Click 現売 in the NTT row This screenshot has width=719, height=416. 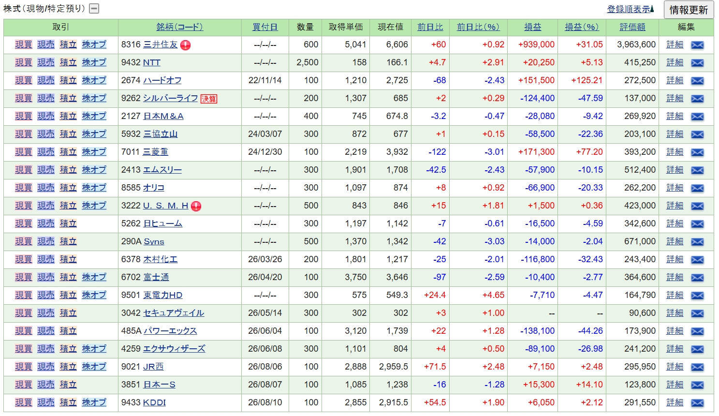tap(46, 62)
